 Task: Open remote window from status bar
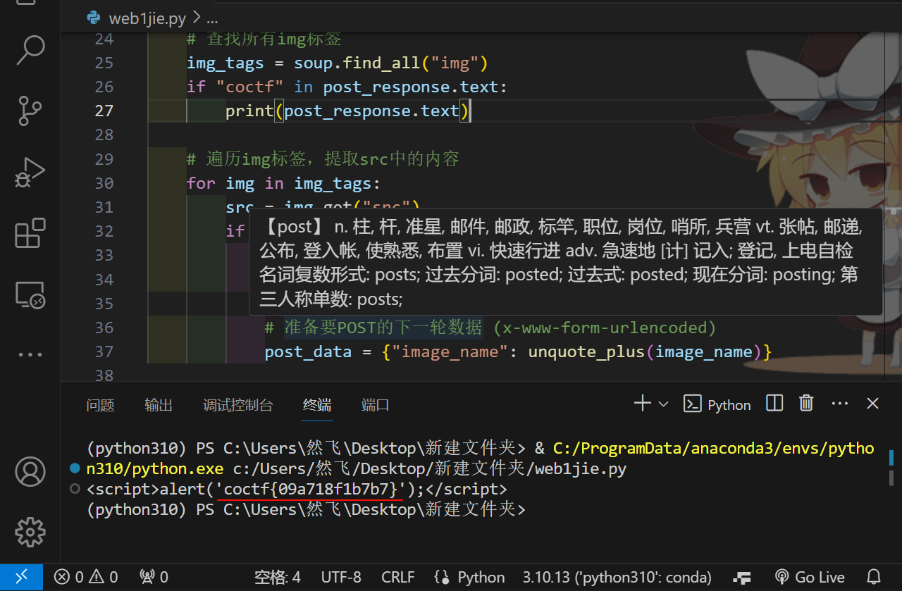point(21,577)
